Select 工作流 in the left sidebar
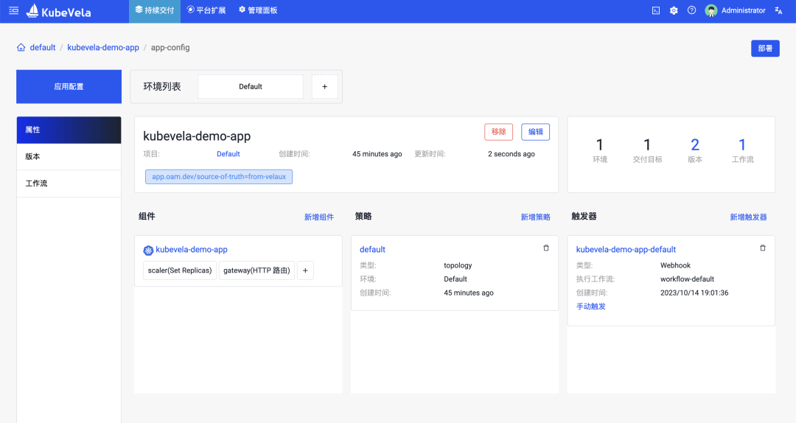796x423 pixels. pyautogui.click(x=69, y=183)
